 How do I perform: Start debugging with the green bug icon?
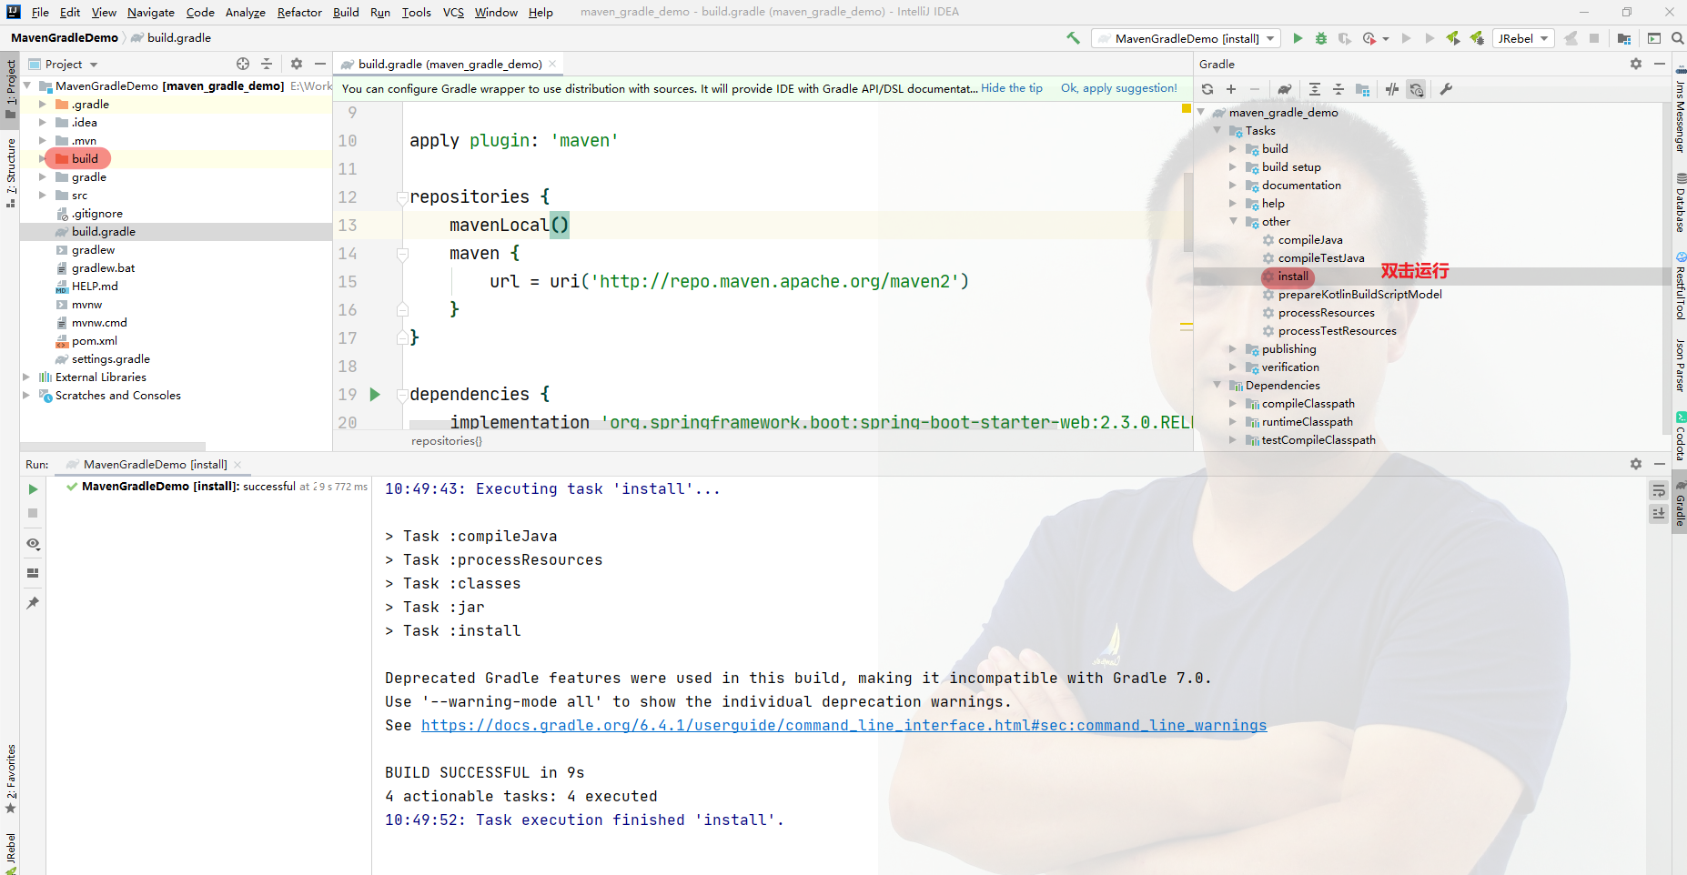(x=1321, y=38)
